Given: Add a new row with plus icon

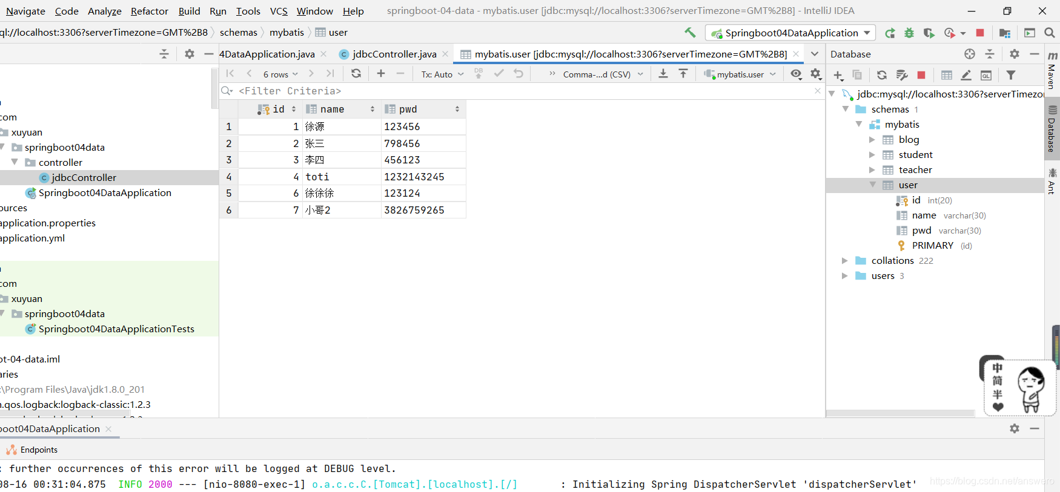Looking at the screenshot, I should (381, 73).
